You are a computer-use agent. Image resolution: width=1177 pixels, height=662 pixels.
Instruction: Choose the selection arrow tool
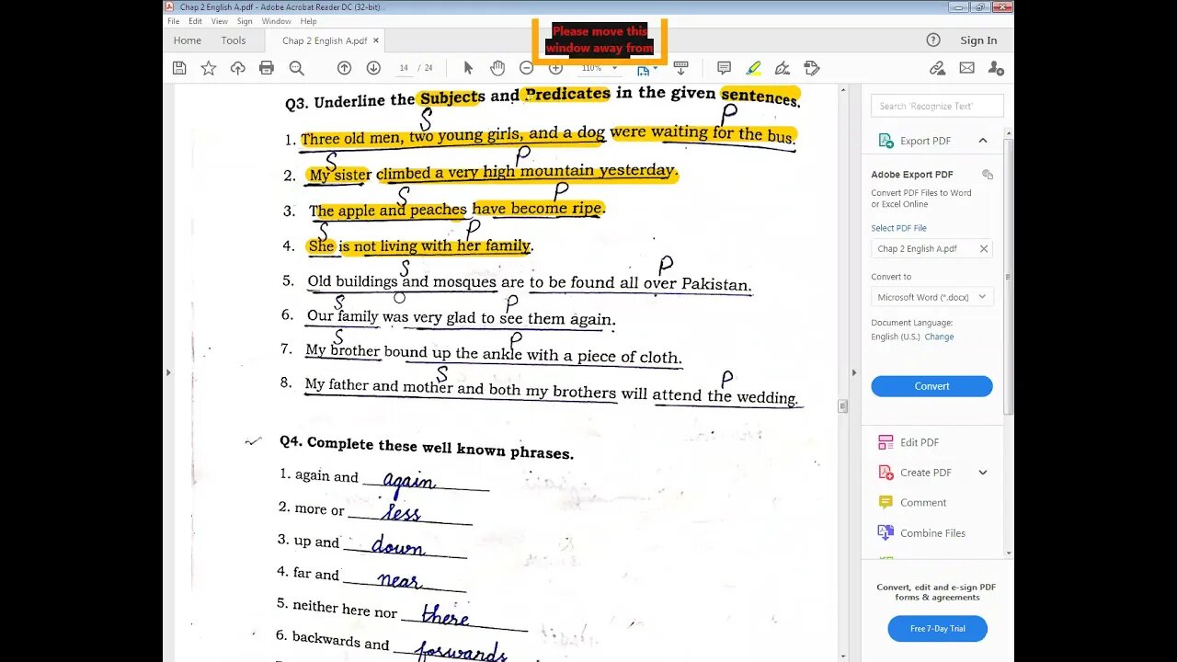coord(468,68)
